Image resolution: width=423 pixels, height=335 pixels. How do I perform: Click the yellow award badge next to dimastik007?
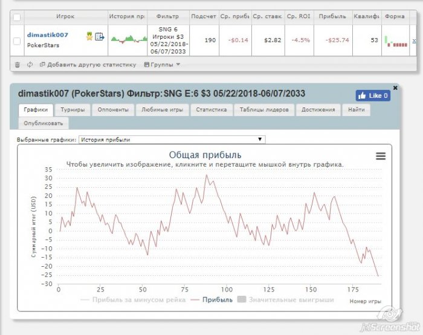(x=89, y=36)
